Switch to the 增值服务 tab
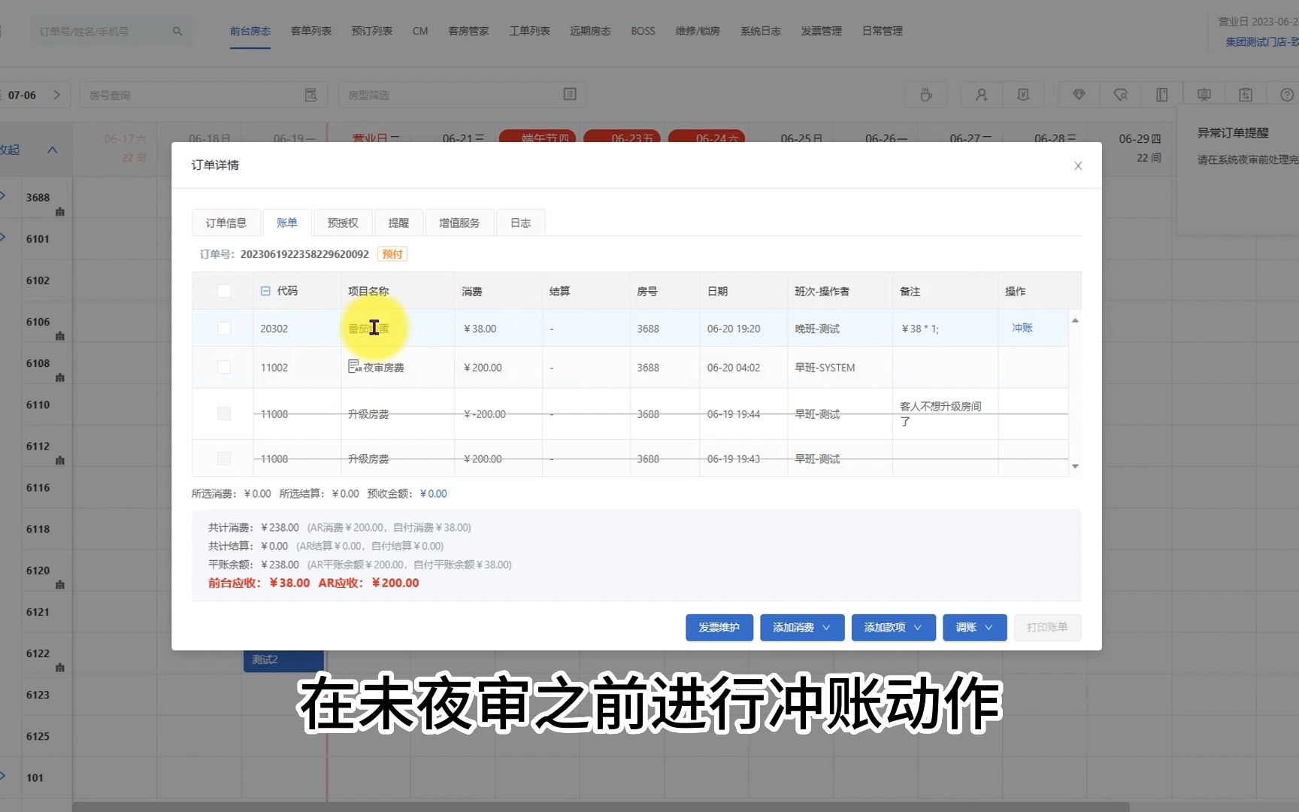 [459, 223]
